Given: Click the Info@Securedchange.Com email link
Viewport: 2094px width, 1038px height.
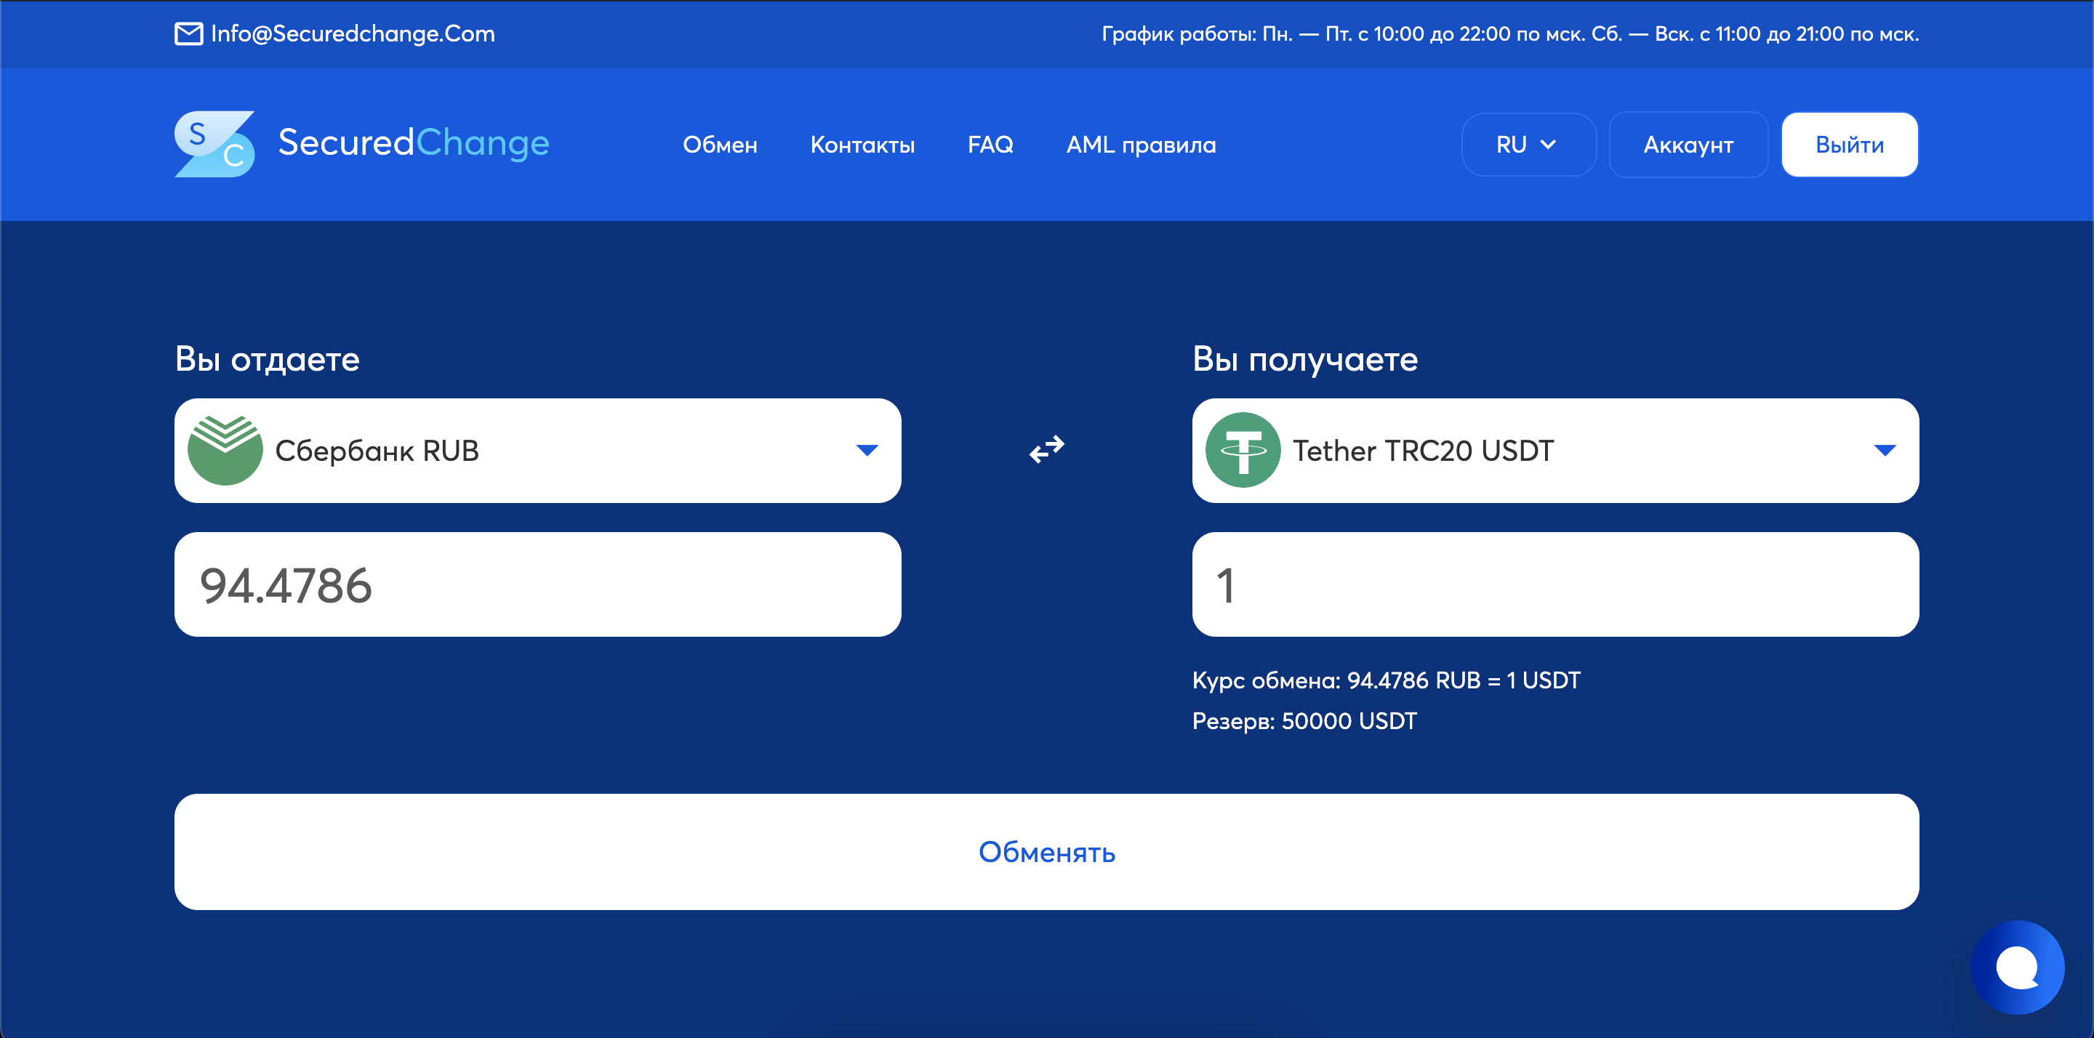Looking at the screenshot, I should (x=352, y=33).
